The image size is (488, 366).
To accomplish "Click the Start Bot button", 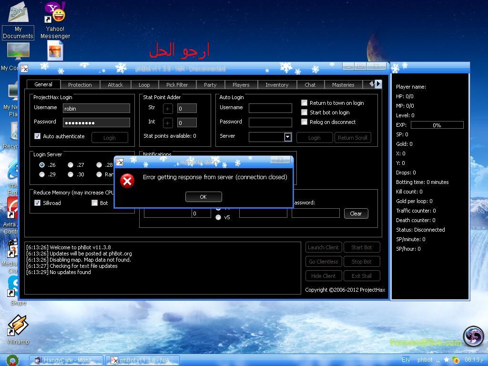I will [362, 247].
